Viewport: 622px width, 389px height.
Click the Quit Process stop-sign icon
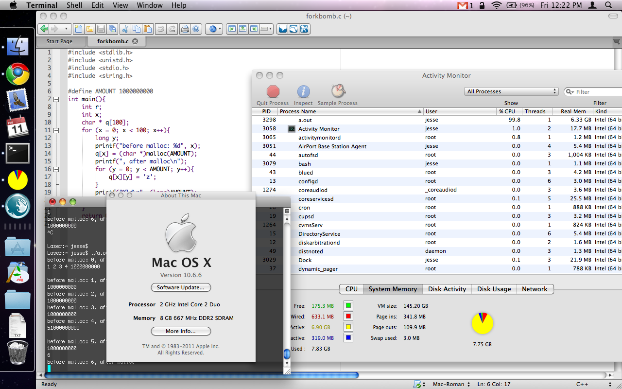(273, 91)
